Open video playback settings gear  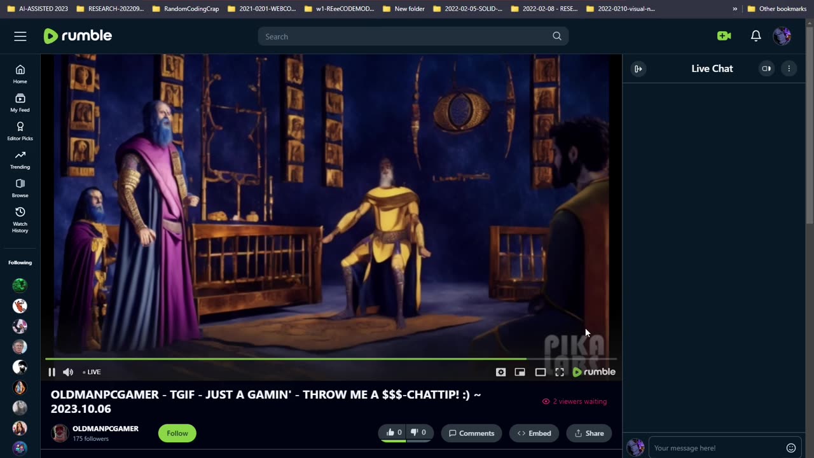pyautogui.click(x=500, y=372)
